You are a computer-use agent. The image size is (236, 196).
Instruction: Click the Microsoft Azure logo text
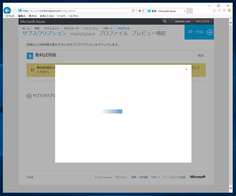pos(32,22)
